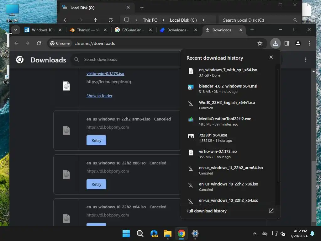Refresh the Local Disk (C:) Explorer window

pyautogui.click(x=111, y=20)
